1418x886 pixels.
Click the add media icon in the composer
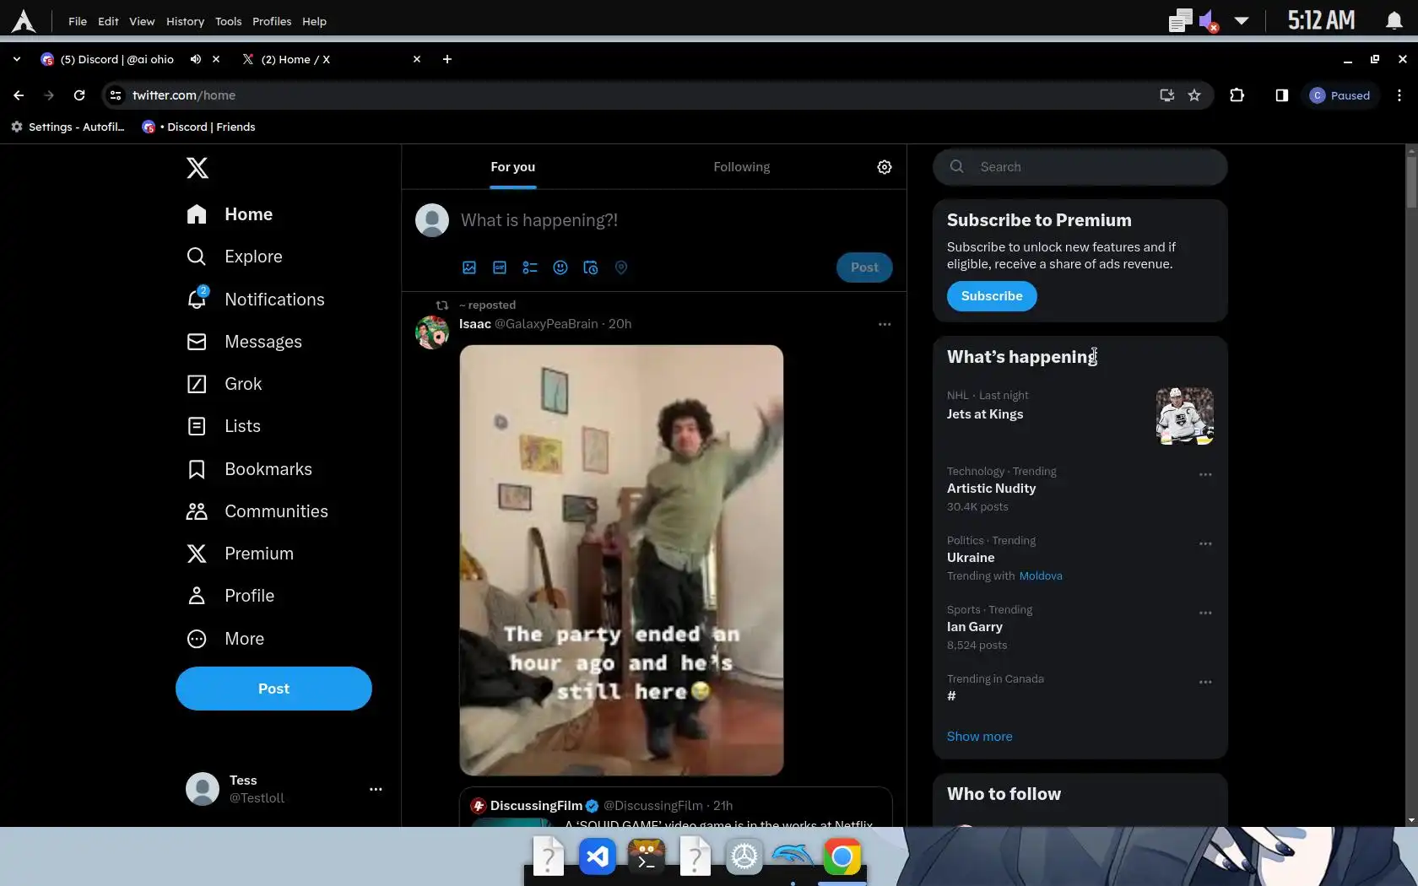[x=469, y=267]
